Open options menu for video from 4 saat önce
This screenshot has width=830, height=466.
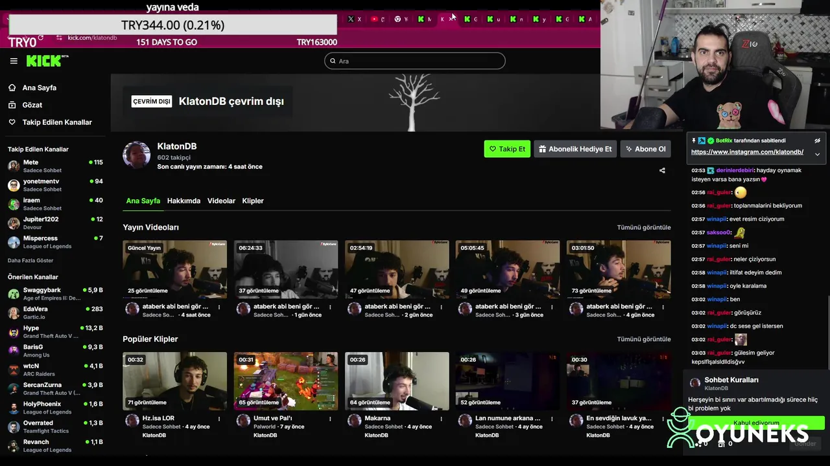point(219,307)
